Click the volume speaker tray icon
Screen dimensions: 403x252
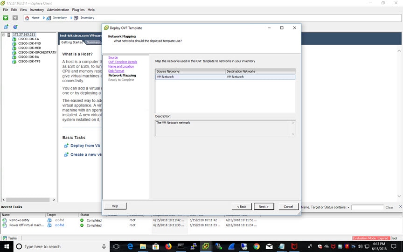point(360,246)
